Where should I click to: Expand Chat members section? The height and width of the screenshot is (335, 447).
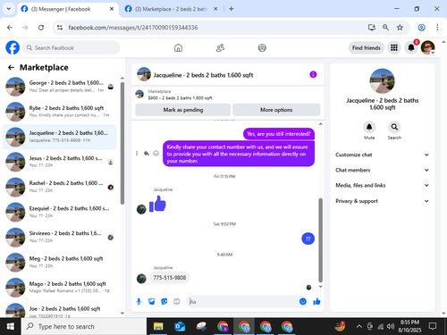coord(382,170)
